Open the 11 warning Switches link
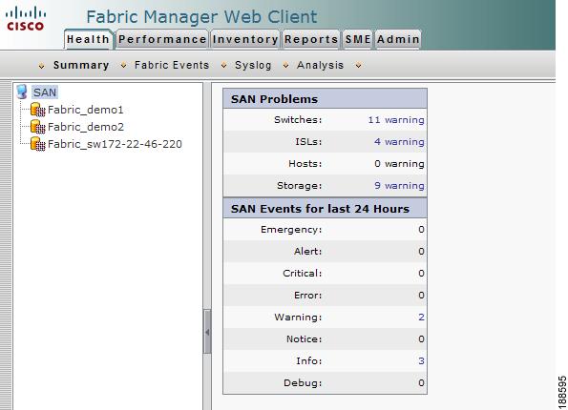The width and height of the screenshot is (568, 410). (396, 120)
